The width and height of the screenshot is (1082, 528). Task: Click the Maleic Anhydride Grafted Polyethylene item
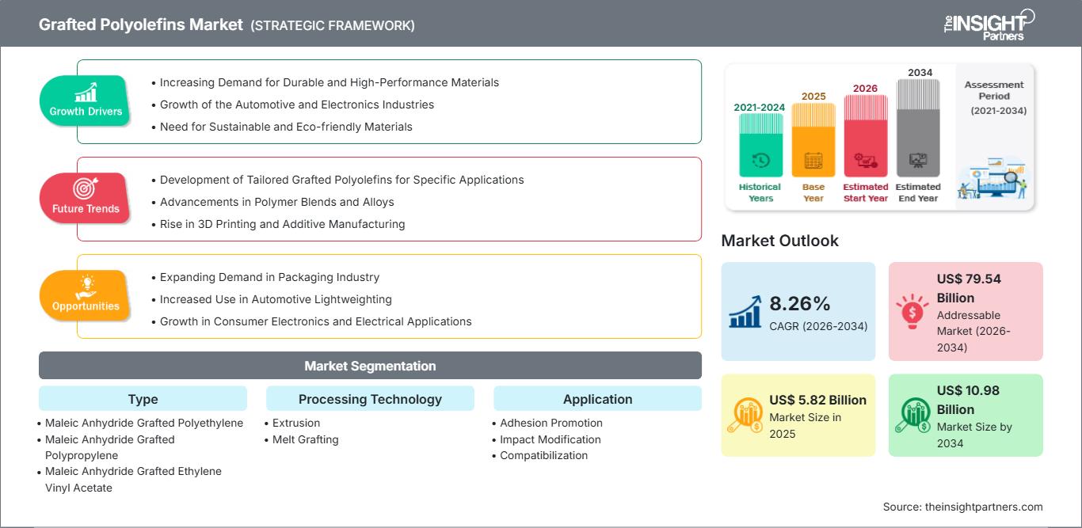coord(144,423)
